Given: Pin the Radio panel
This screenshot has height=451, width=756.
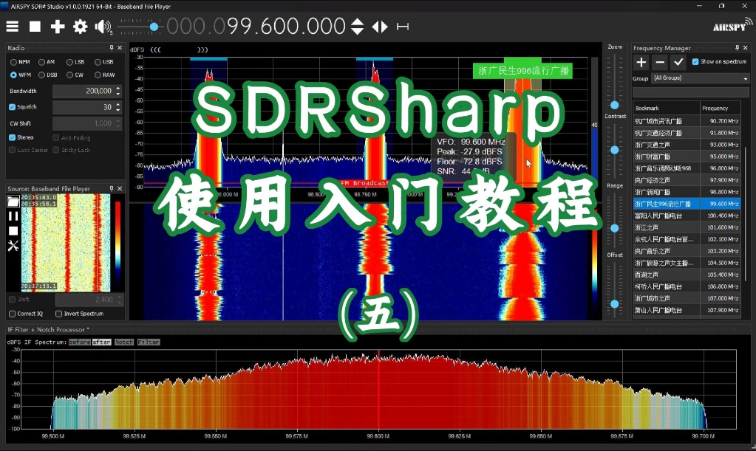Looking at the screenshot, I should pyautogui.click(x=112, y=48).
